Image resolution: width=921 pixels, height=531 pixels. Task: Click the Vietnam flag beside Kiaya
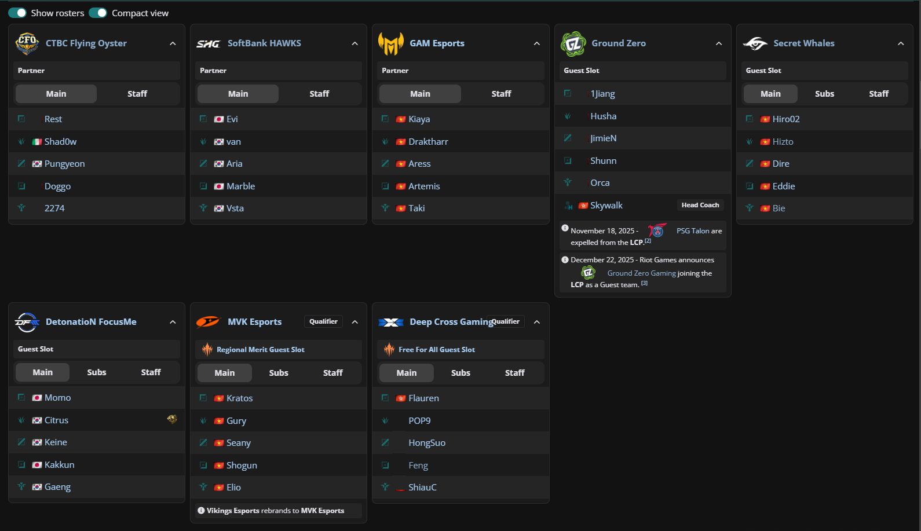[x=401, y=119]
